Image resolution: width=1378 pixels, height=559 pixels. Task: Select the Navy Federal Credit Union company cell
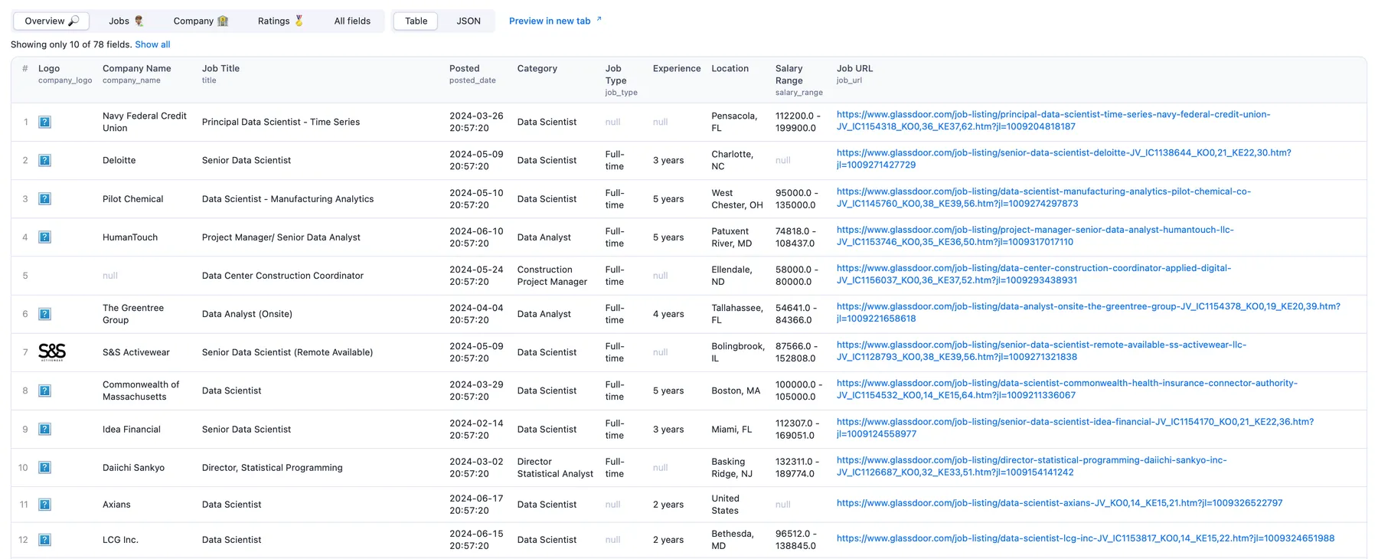(145, 122)
